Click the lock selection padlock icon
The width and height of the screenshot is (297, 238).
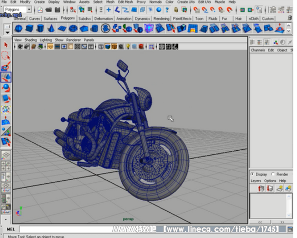pos(176,9)
